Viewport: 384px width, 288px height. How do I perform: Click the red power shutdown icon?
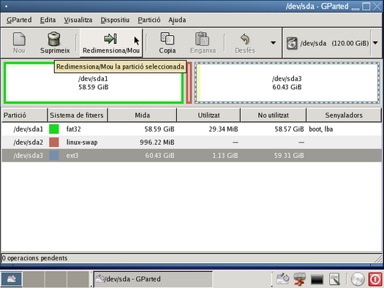tap(375, 279)
